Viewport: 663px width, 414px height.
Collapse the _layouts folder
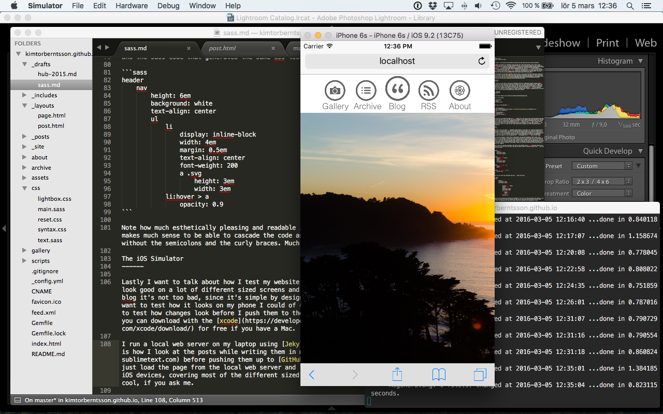click(25, 106)
